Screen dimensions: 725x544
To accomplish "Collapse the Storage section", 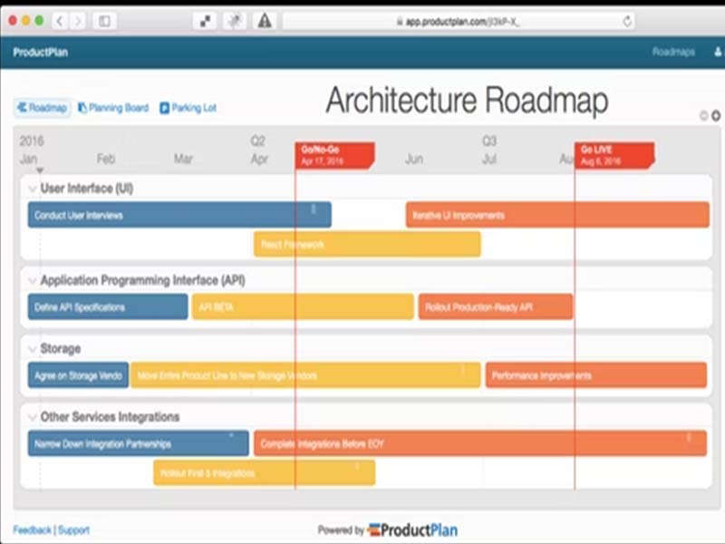I will (x=30, y=348).
